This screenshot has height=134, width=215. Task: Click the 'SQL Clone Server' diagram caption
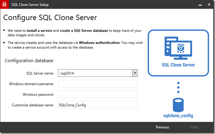pos(178,65)
